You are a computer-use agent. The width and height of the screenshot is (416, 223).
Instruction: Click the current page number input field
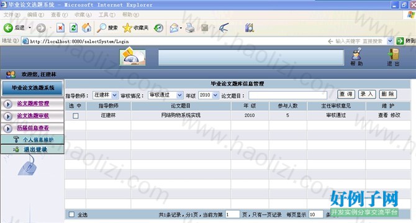(x=232, y=214)
